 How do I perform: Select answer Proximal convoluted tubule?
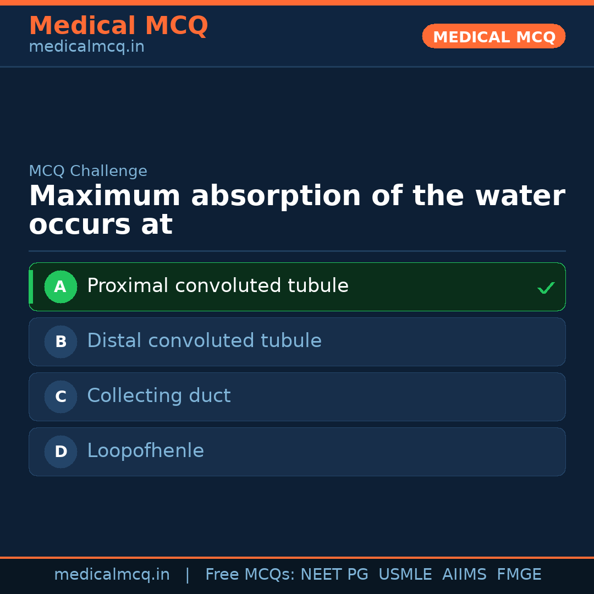click(x=218, y=286)
